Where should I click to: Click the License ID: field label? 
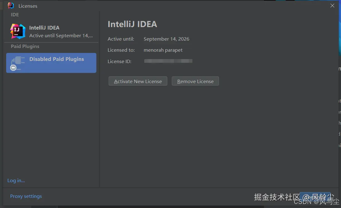click(x=119, y=62)
